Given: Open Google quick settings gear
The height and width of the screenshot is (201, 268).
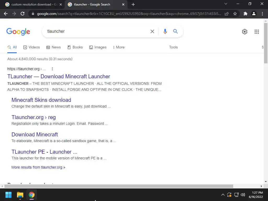Looking at the screenshot, I should point(245,32).
